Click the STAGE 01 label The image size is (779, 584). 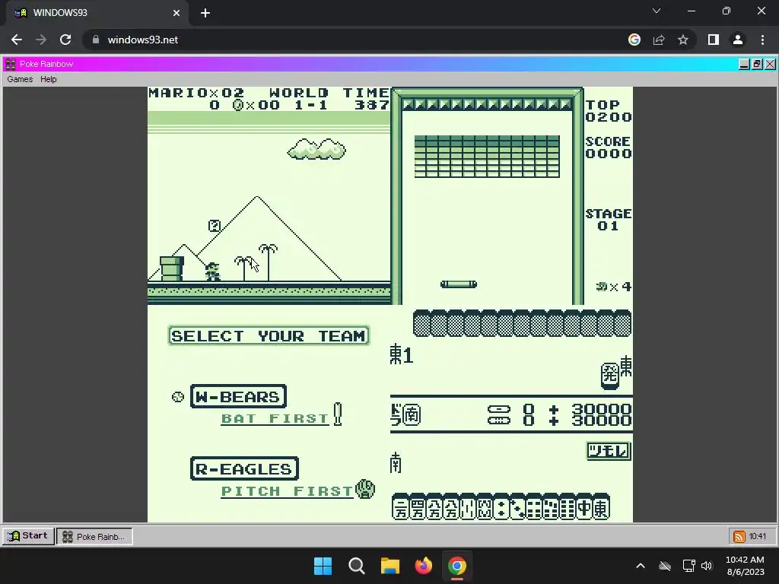coord(608,220)
